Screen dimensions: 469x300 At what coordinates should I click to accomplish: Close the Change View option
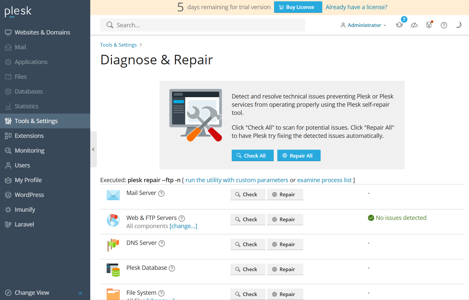point(80,293)
